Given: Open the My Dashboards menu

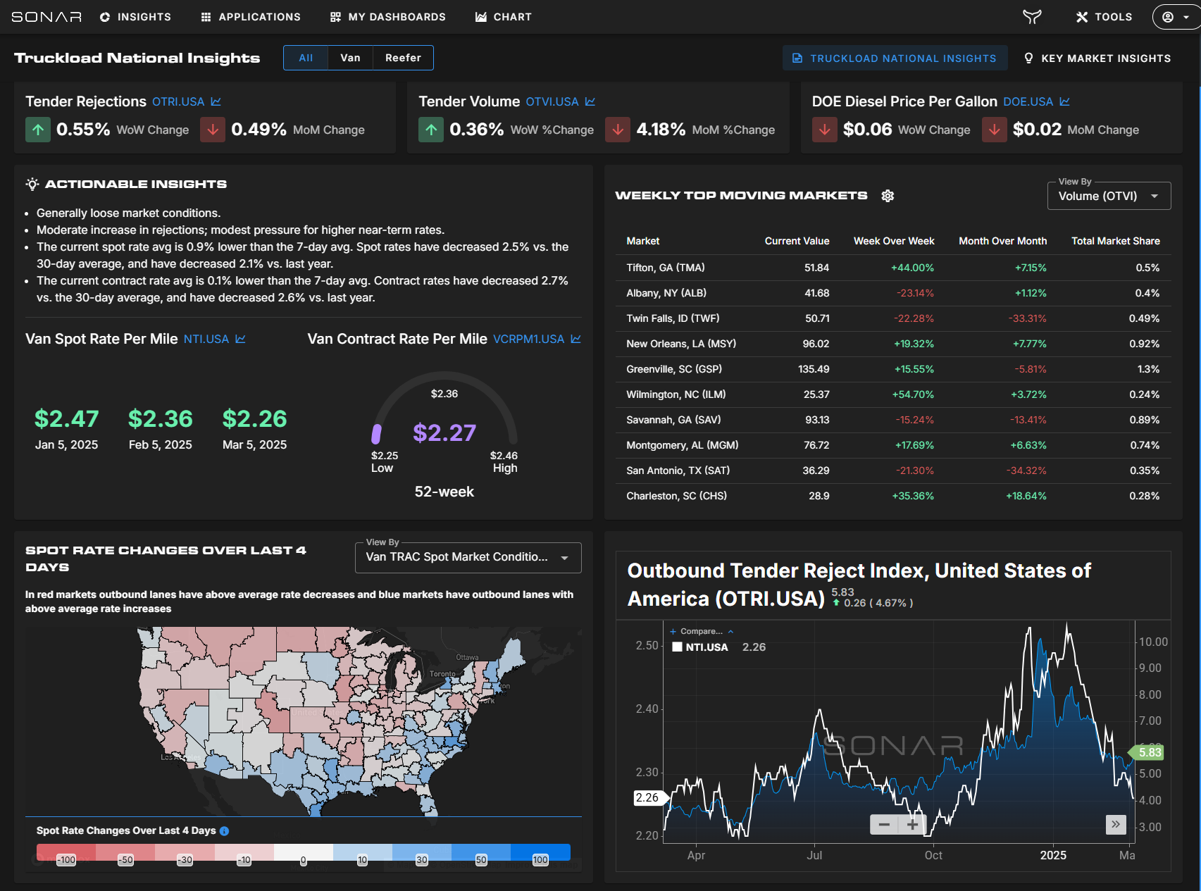Looking at the screenshot, I should 388,17.
